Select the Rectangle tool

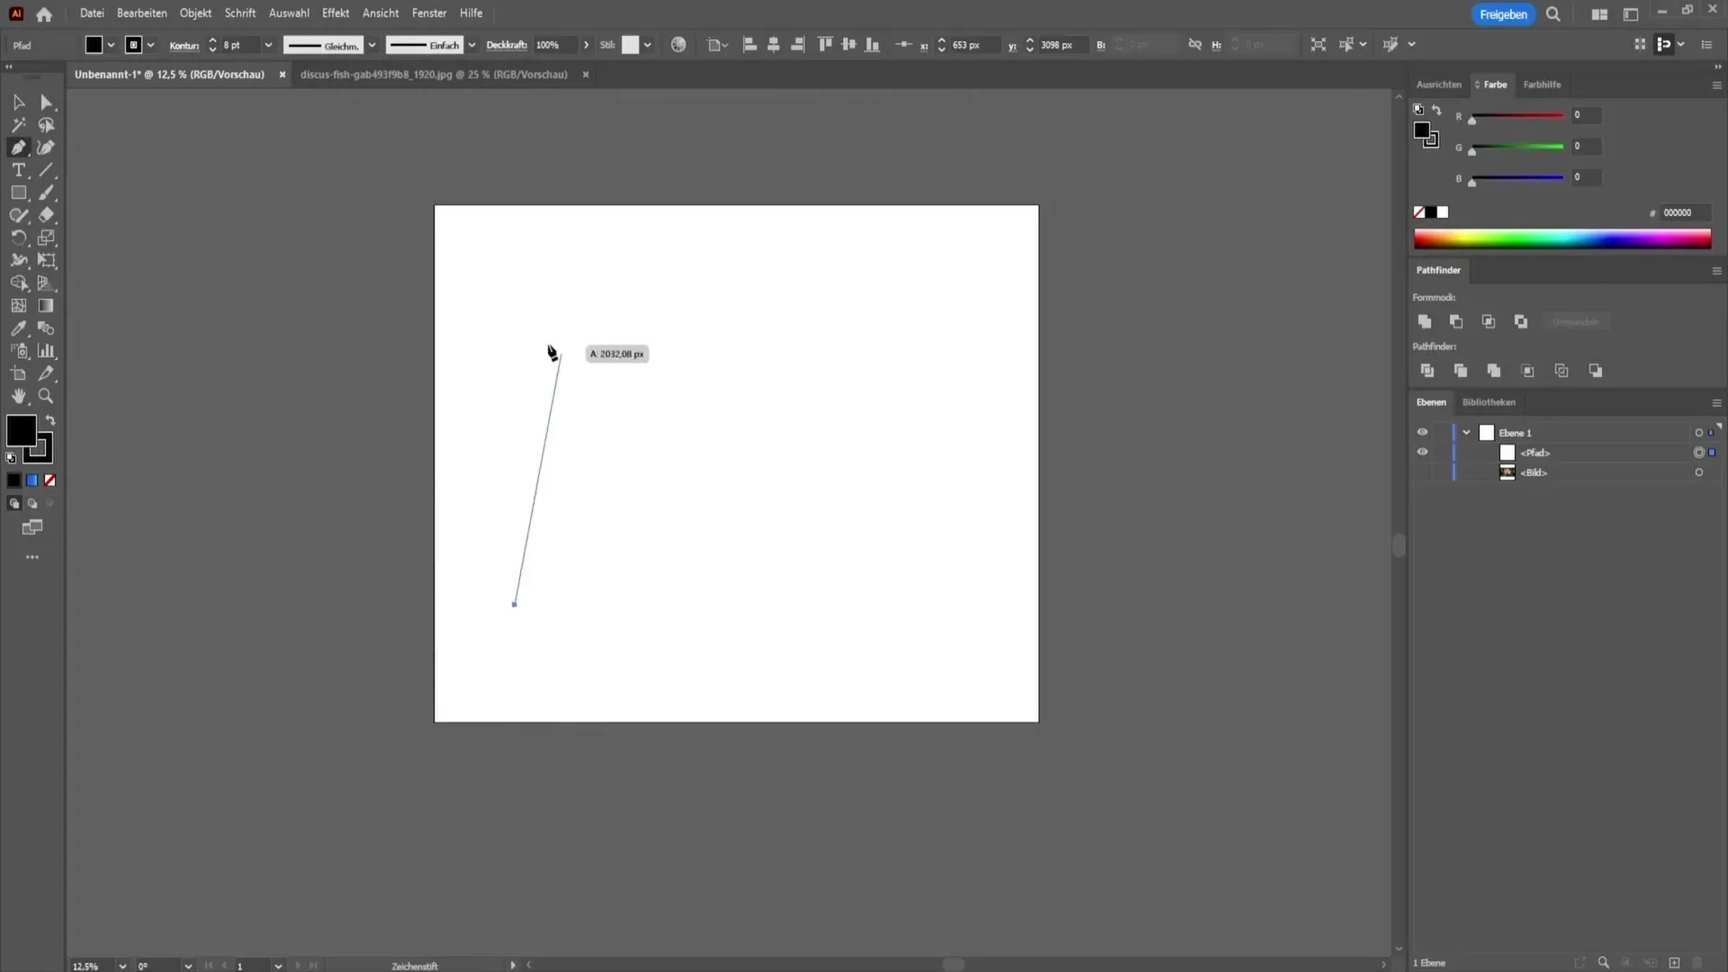tap(18, 193)
